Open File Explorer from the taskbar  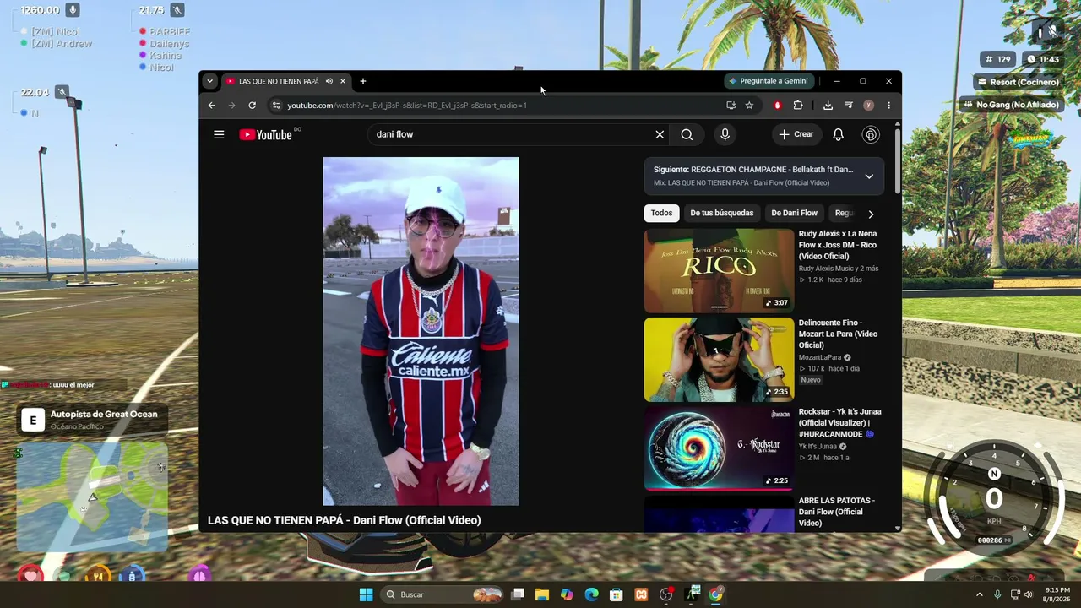coord(542,594)
